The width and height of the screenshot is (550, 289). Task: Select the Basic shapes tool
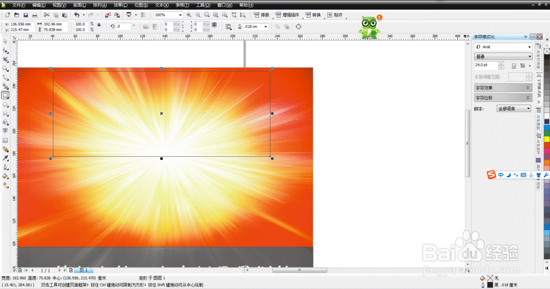[5, 122]
